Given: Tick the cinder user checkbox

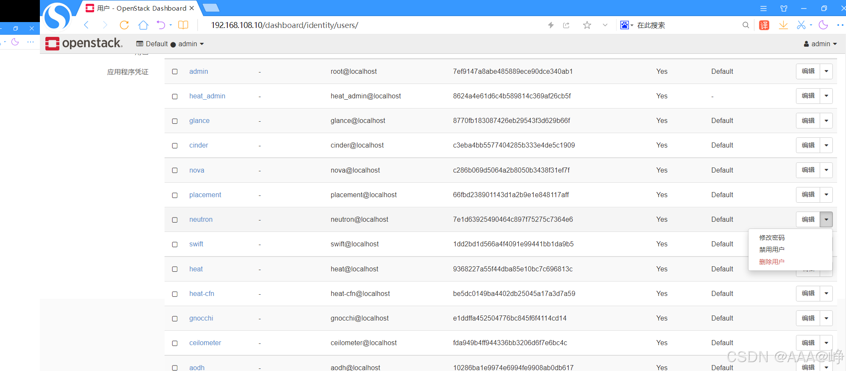Looking at the screenshot, I should tap(175, 145).
